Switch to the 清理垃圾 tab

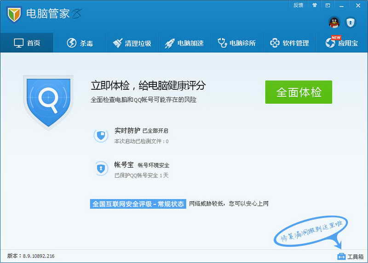pos(132,43)
